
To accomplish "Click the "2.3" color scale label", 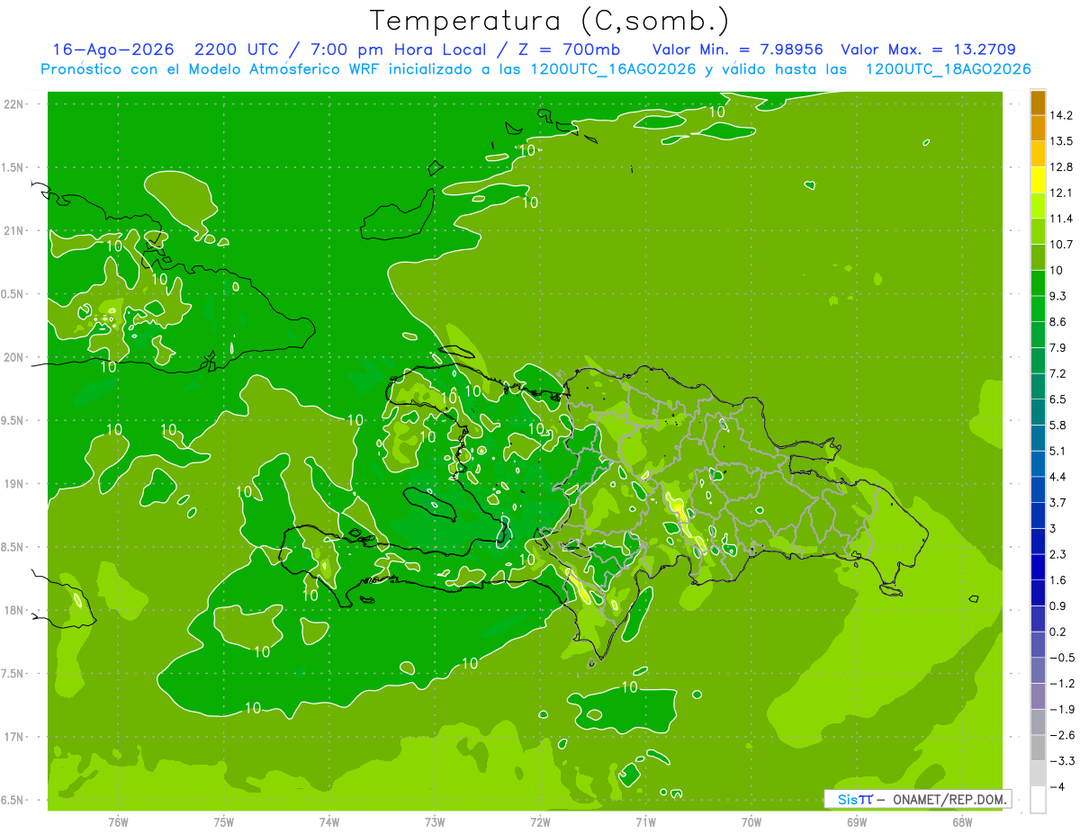I will [x=1059, y=554].
